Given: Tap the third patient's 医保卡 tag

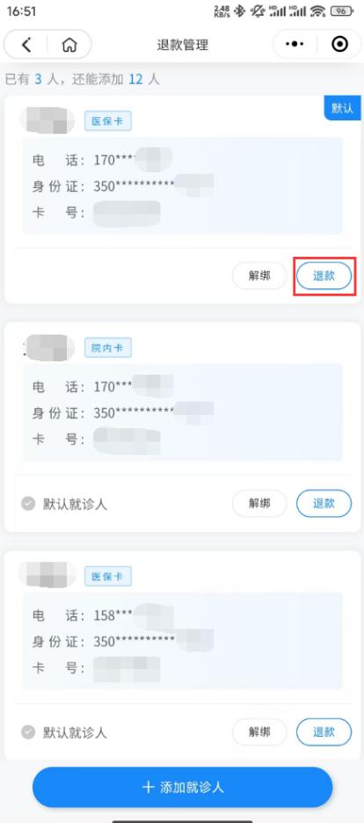Looking at the screenshot, I should [x=107, y=576].
